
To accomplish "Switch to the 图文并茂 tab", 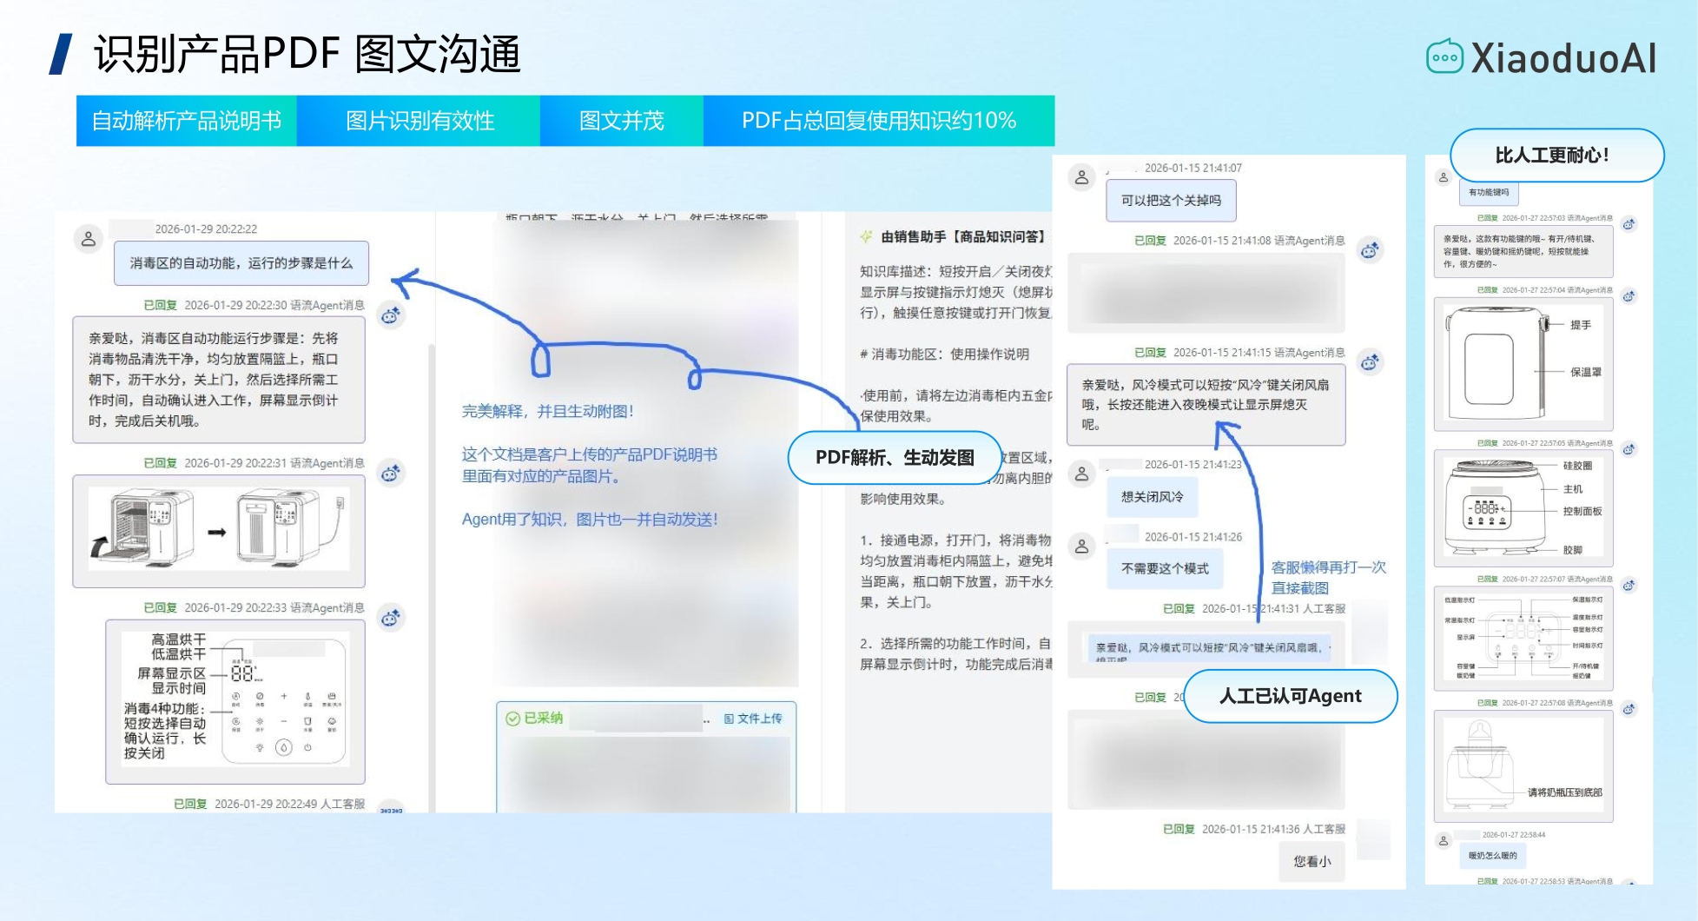I will 622,121.
